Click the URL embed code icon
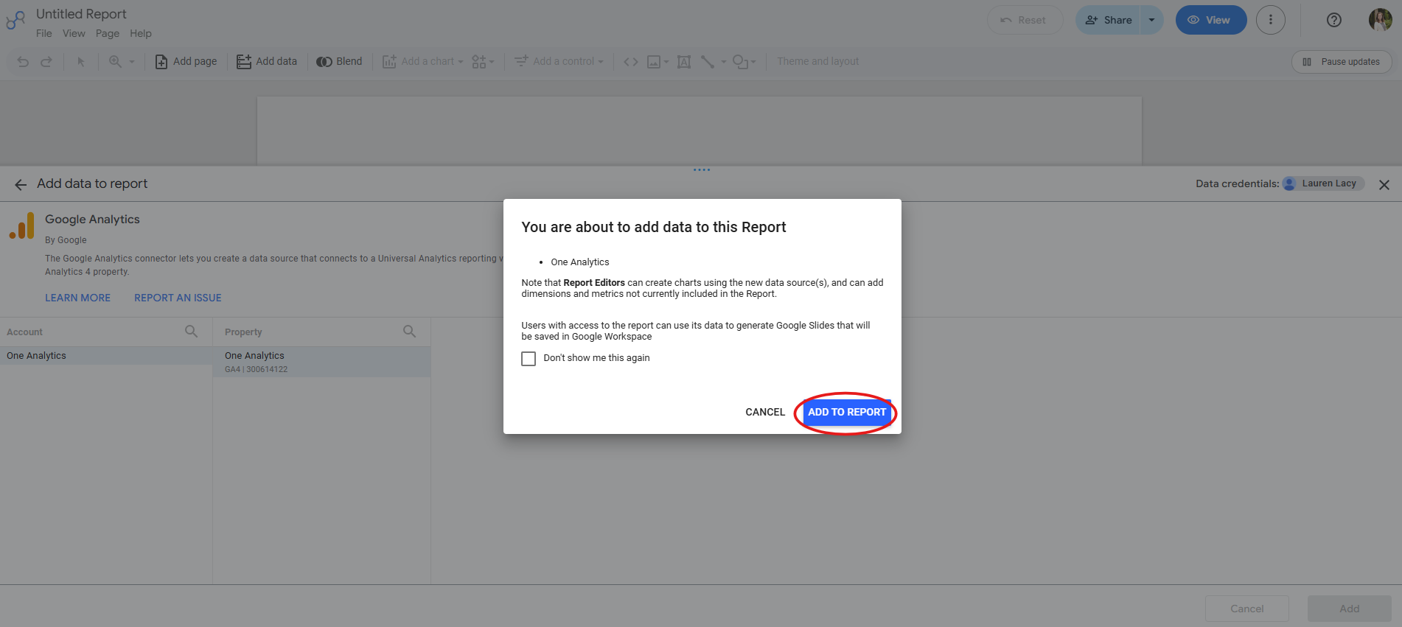This screenshot has width=1402, height=627. coord(631,62)
